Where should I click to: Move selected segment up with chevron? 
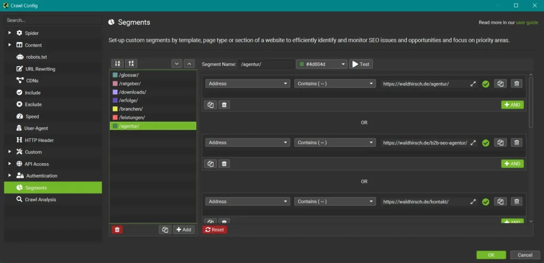tap(189, 64)
